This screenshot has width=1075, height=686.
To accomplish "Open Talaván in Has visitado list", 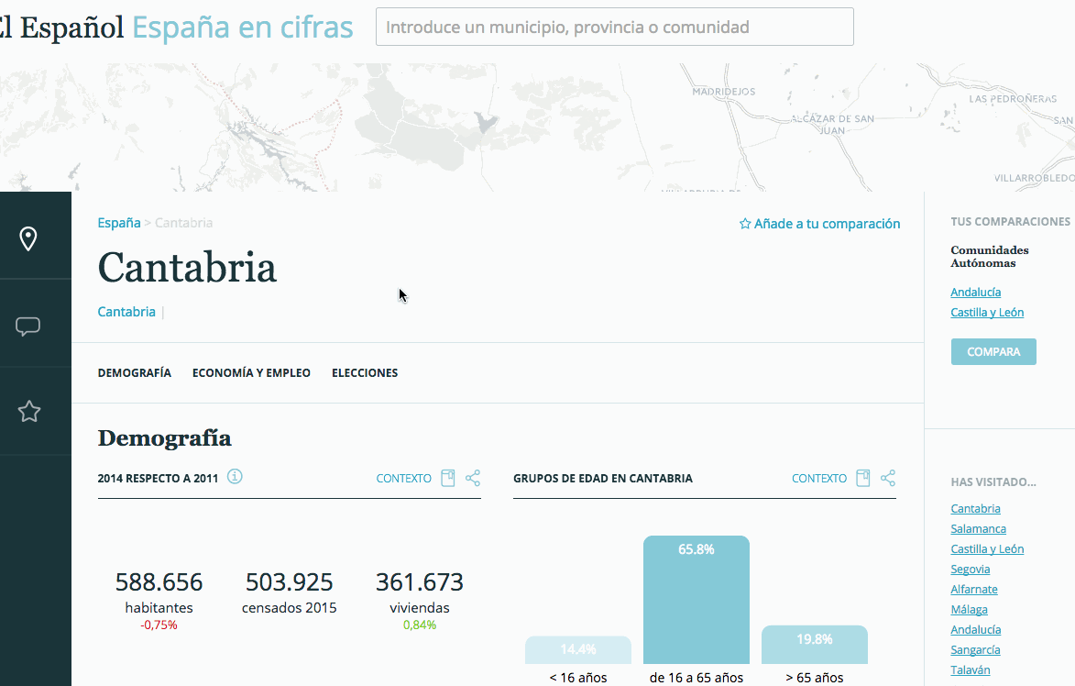I will [971, 669].
